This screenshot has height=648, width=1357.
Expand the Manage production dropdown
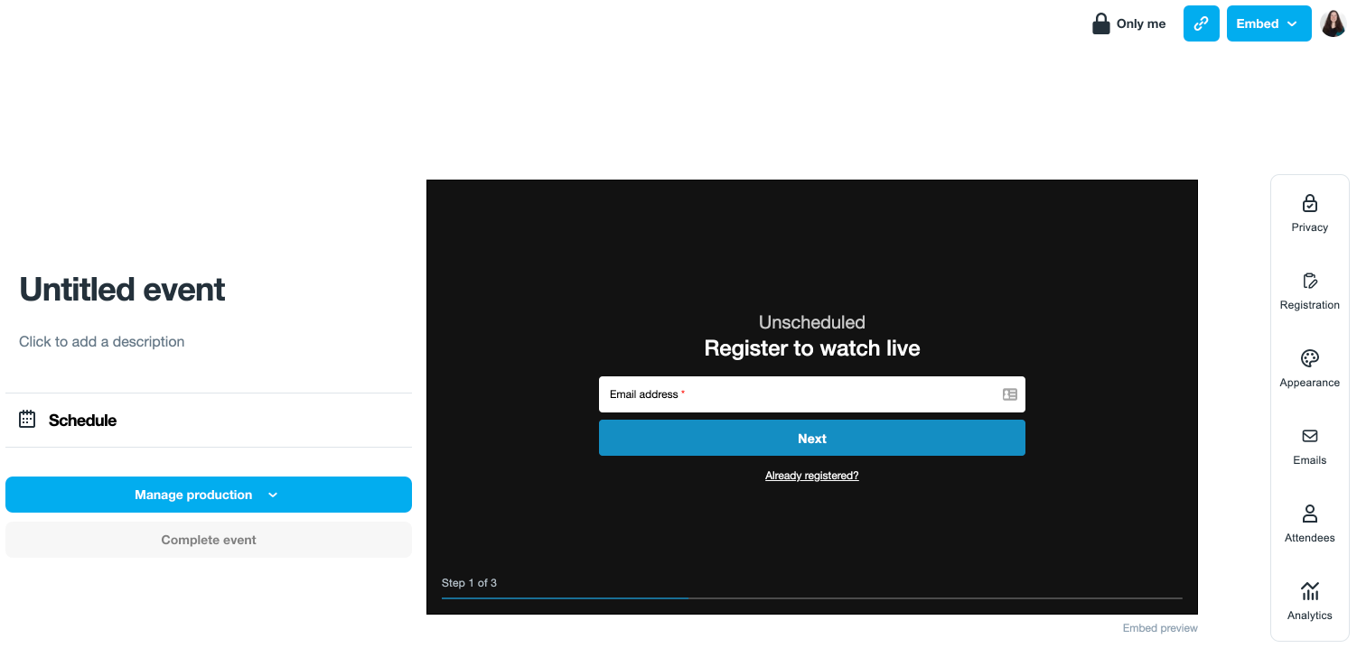(x=209, y=495)
